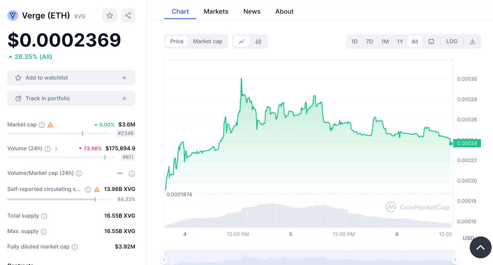Click the scroll-to-top arrow button
Screen dimensions: 493x265
[x=480, y=247]
